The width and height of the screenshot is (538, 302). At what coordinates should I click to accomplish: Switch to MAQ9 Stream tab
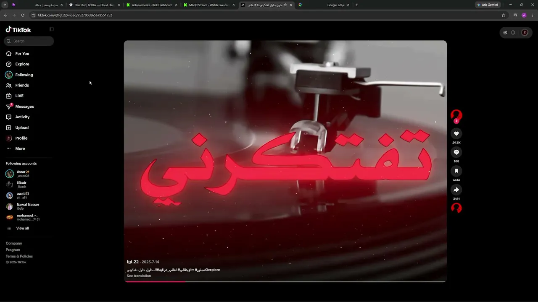tap(209, 5)
